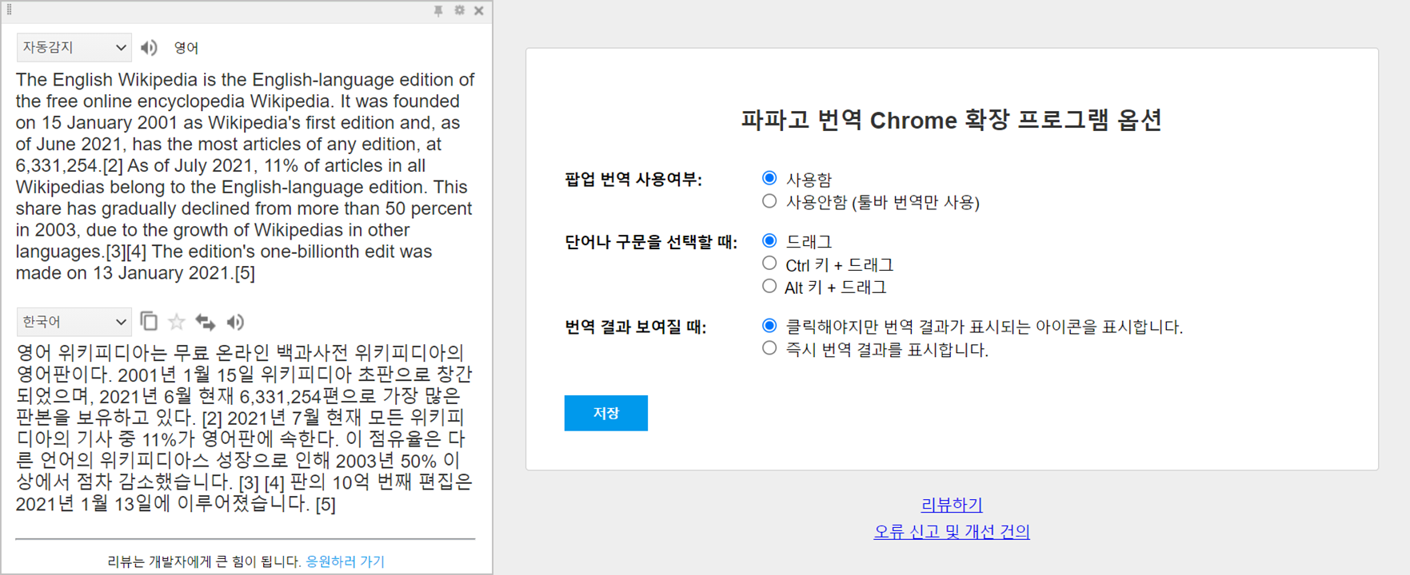Pin the translation popup
This screenshot has height=575, width=1410.
[x=438, y=10]
